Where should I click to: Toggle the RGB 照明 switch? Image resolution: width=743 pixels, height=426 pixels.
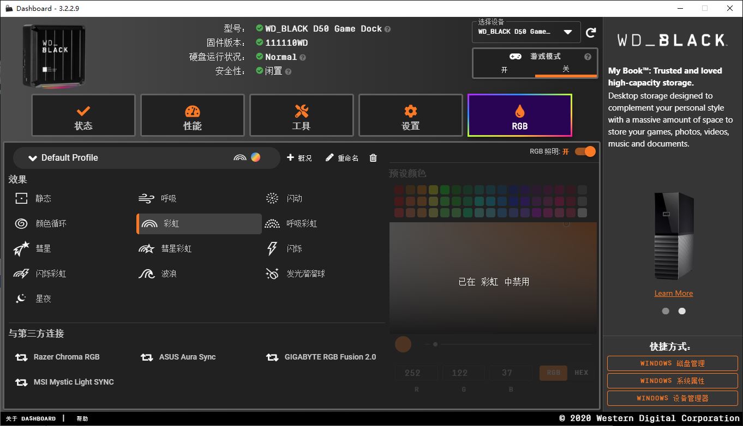[585, 151]
